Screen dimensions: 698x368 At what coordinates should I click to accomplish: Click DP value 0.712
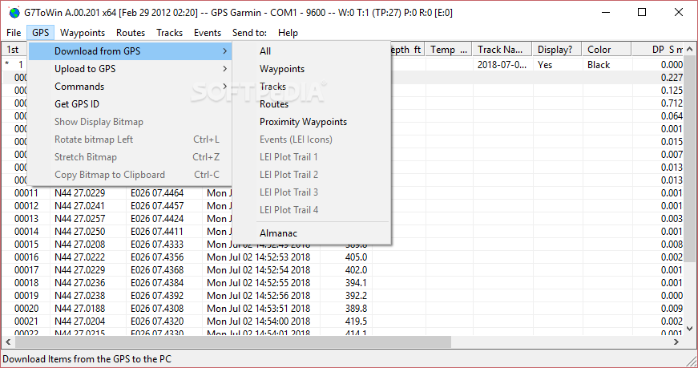pos(672,103)
